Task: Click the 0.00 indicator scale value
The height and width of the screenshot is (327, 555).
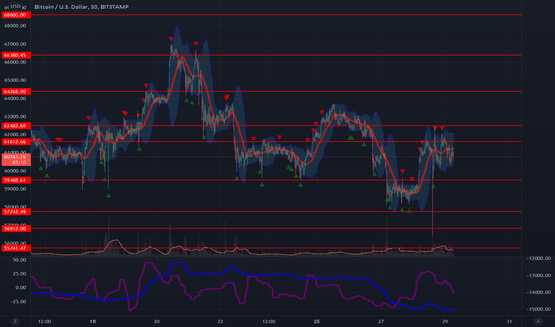Action: pyautogui.click(x=20, y=287)
